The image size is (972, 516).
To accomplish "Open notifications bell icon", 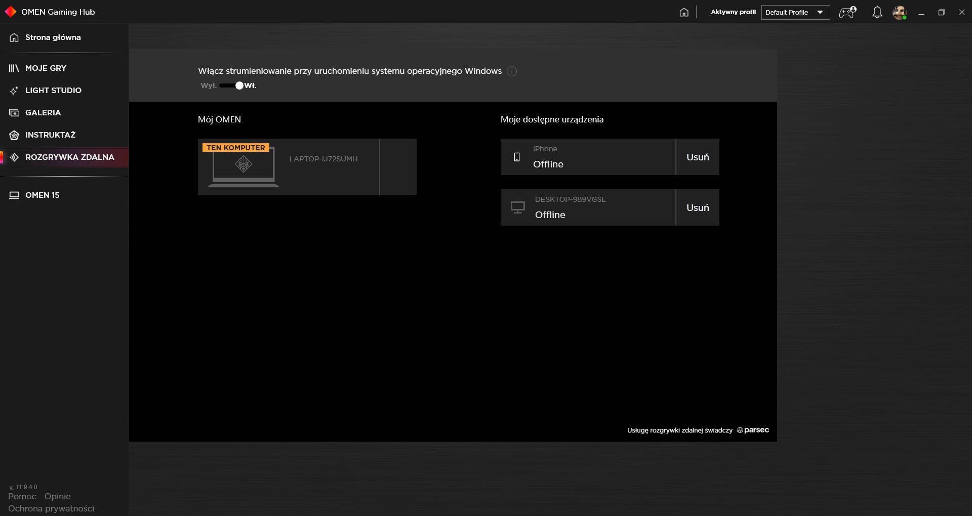I will point(877,12).
